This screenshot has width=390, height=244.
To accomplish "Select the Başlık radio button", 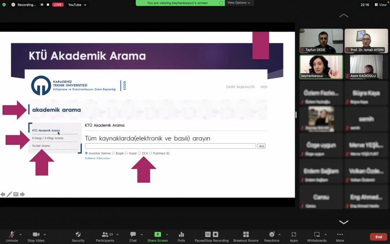I will [x=113, y=153].
